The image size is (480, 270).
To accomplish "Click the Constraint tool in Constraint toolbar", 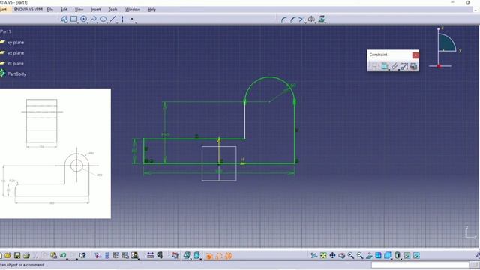I will click(x=385, y=66).
